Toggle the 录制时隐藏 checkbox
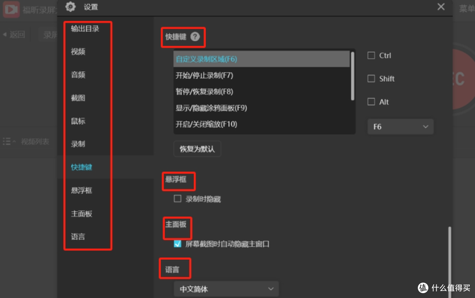 [178, 199]
